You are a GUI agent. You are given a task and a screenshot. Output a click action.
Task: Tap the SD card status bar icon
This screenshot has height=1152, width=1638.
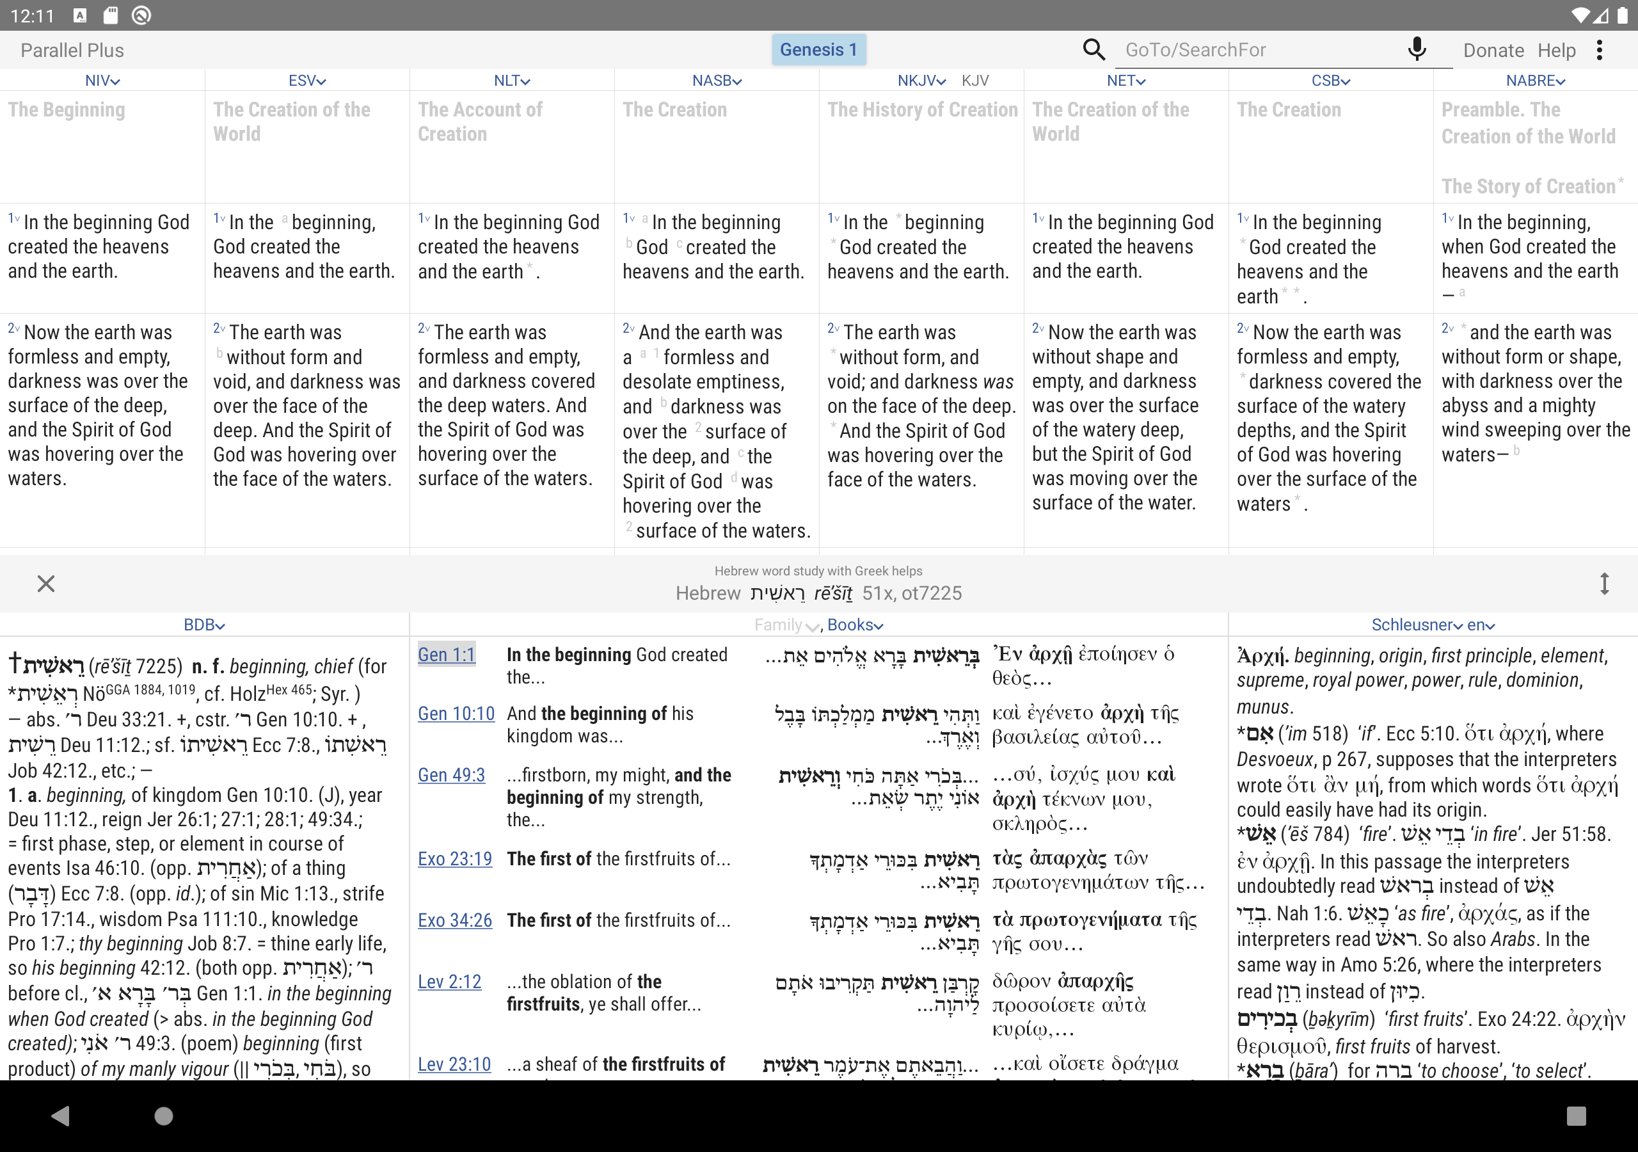tap(110, 15)
